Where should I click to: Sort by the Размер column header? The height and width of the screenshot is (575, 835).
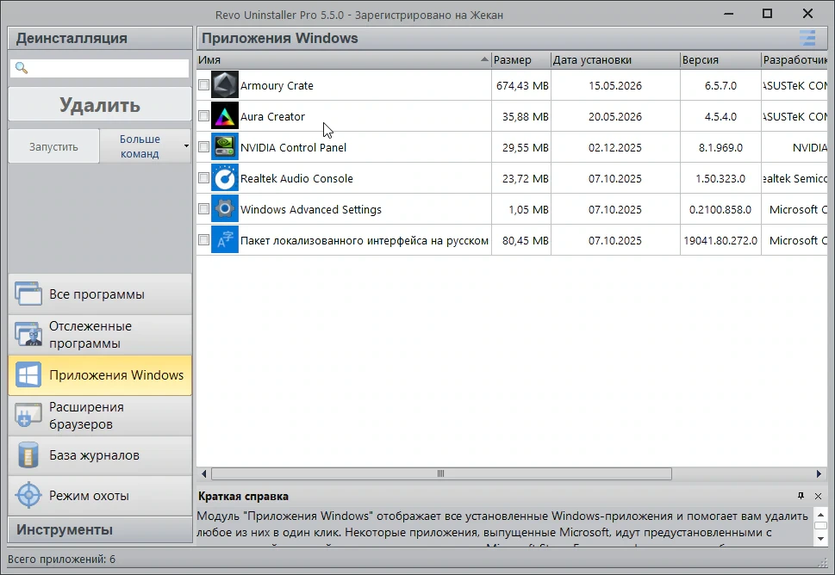520,59
